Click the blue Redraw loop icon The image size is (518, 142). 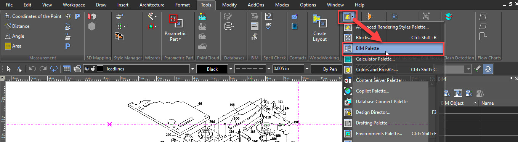pyautogui.click(x=54, y=69)
